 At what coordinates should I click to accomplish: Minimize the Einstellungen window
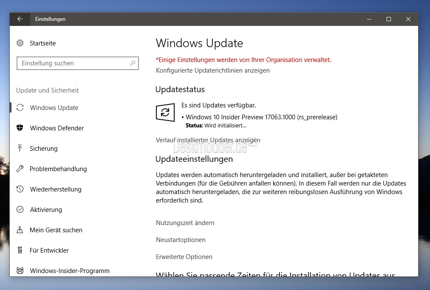pyautogui.click(x=369, y=19)
